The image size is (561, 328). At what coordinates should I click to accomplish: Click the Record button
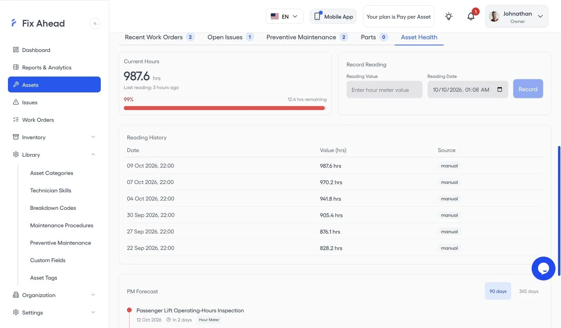[528, 89]
